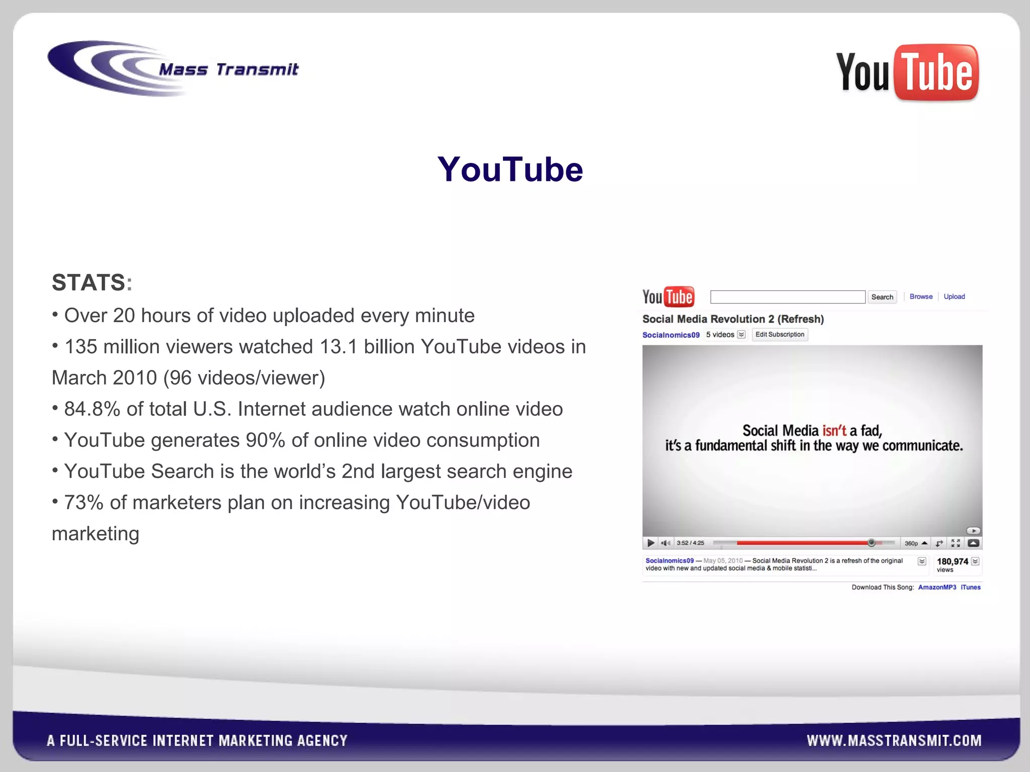The width and height of the screenshot is (1030, 772).
Task: Click the video frame showing 'Social Media isn't a fad'
Action: [x=812, y=440]
